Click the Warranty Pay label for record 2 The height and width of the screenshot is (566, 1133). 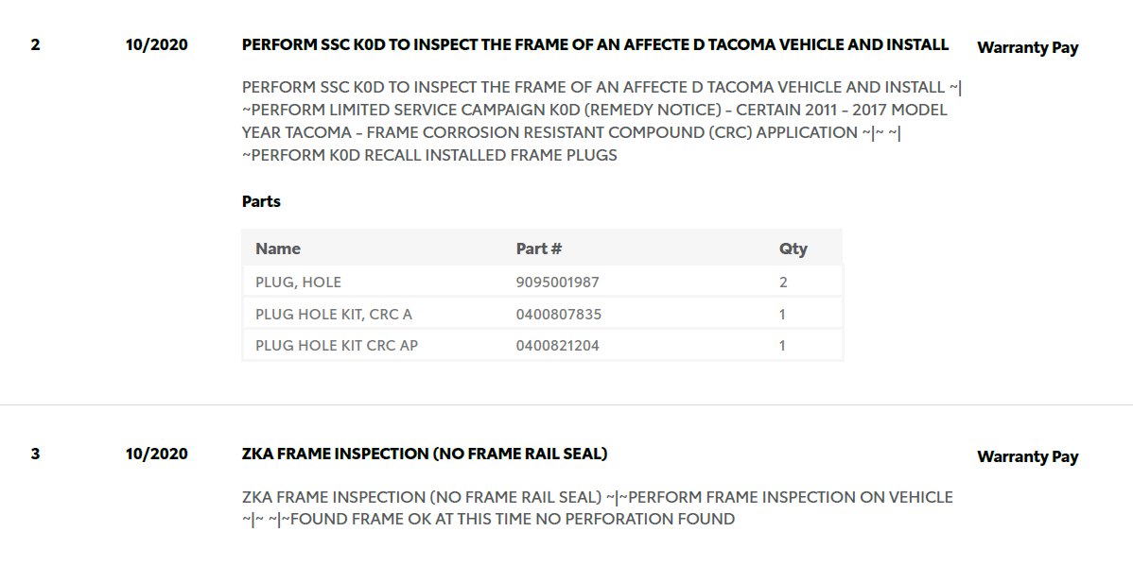[x=1027, y=47]
